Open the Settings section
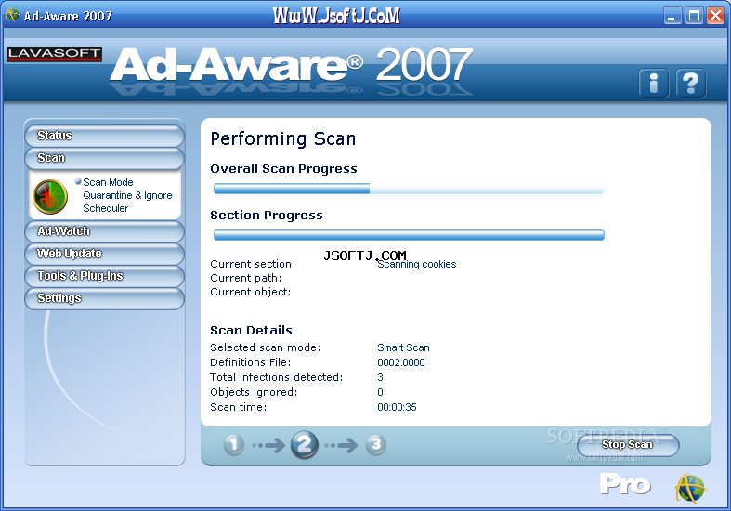The height and width of the screenshot is (511, 731). tap(104, 298)
